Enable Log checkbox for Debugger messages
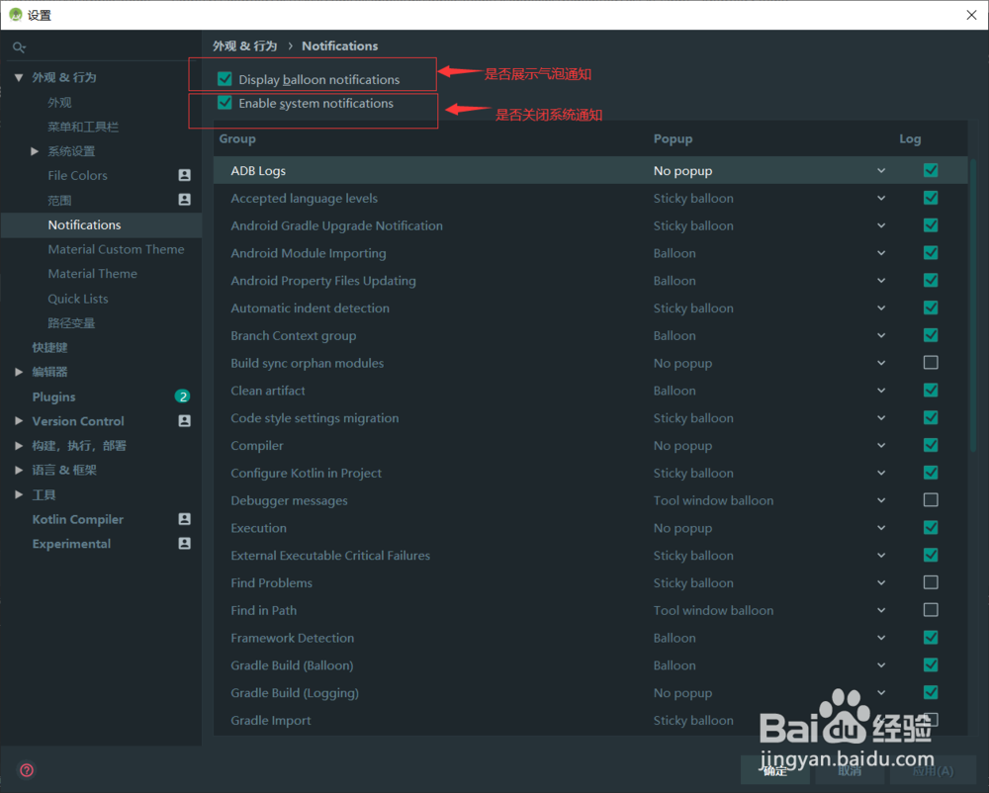 point(931,500)
